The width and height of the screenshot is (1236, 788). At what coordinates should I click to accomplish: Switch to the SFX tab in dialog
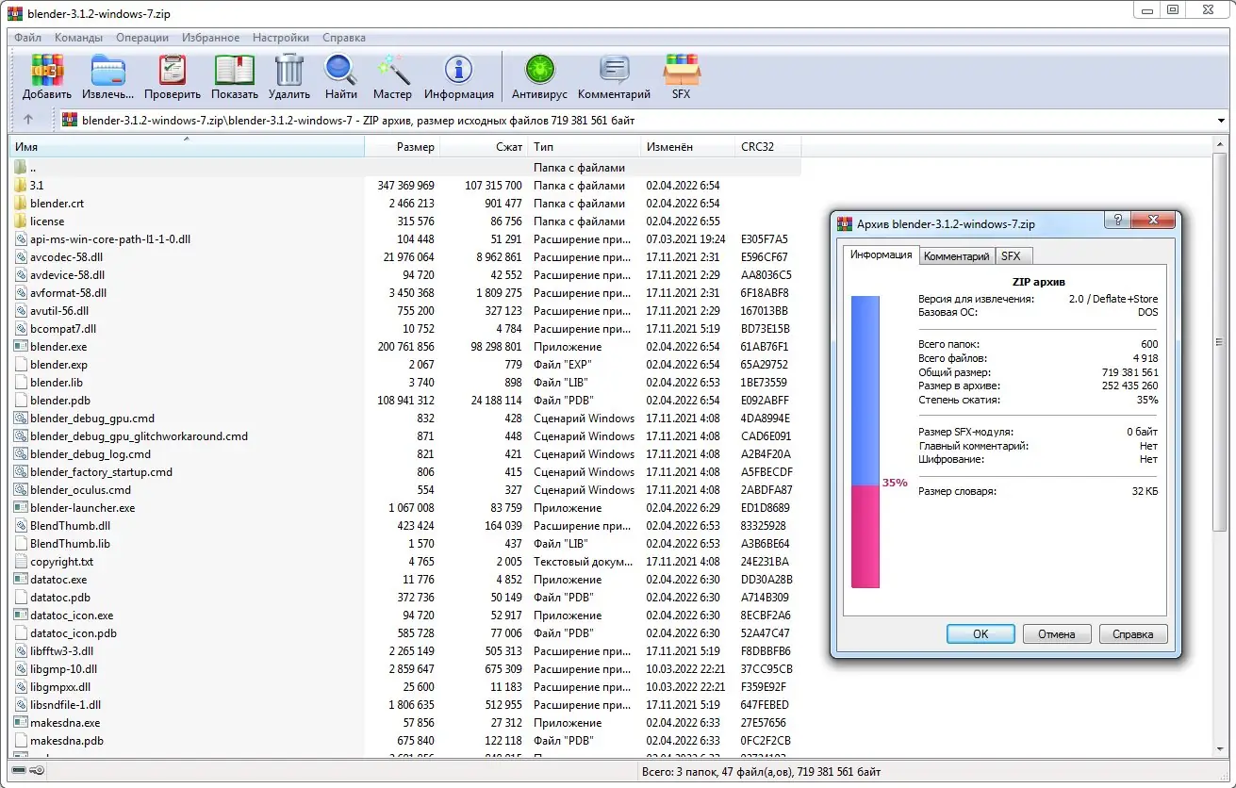pyautogui.click(x=1011, y=256)
